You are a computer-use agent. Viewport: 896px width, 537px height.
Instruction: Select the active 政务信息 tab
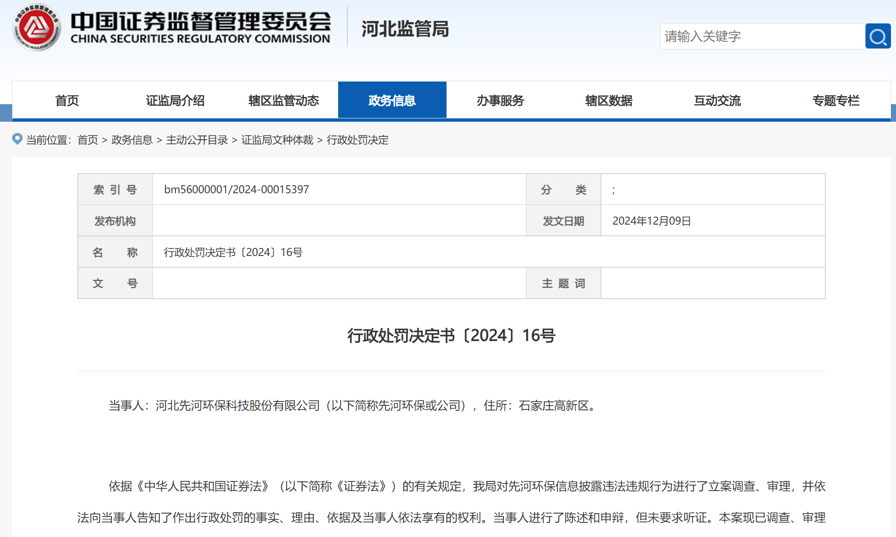tap(392, 100)
